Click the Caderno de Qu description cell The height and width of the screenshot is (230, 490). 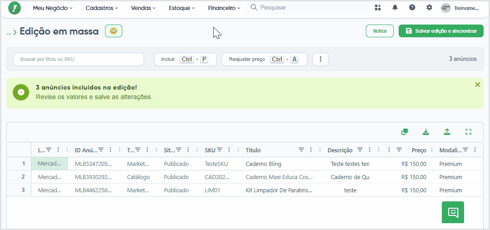[x=350, y=177]
